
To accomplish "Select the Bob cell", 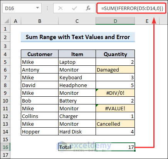I will pos(40,101).
